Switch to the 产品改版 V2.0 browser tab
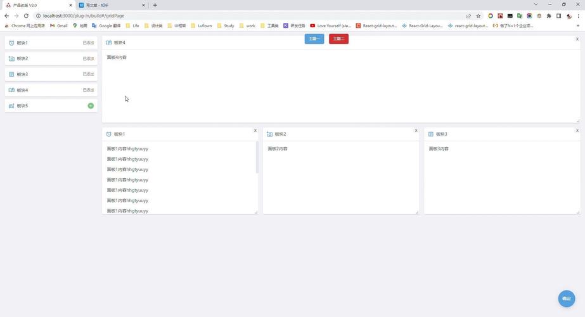Viewport: 585px width, 317px height. click(x=38, y=5)
